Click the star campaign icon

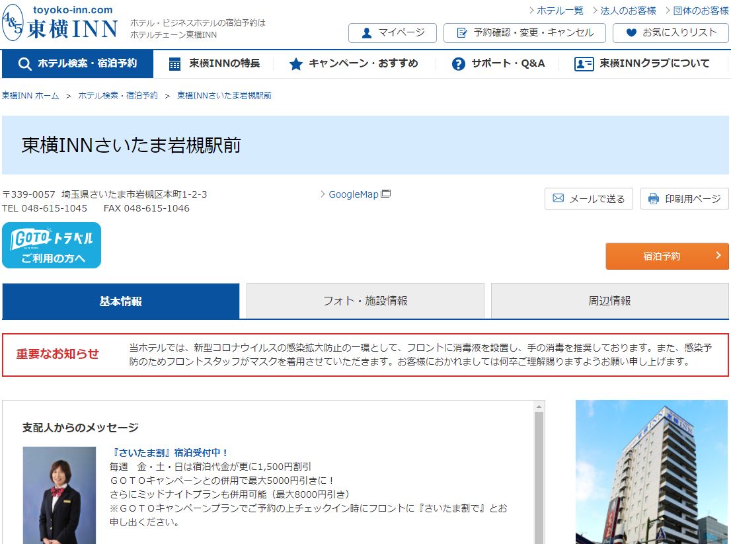click(x=296, y=64)
